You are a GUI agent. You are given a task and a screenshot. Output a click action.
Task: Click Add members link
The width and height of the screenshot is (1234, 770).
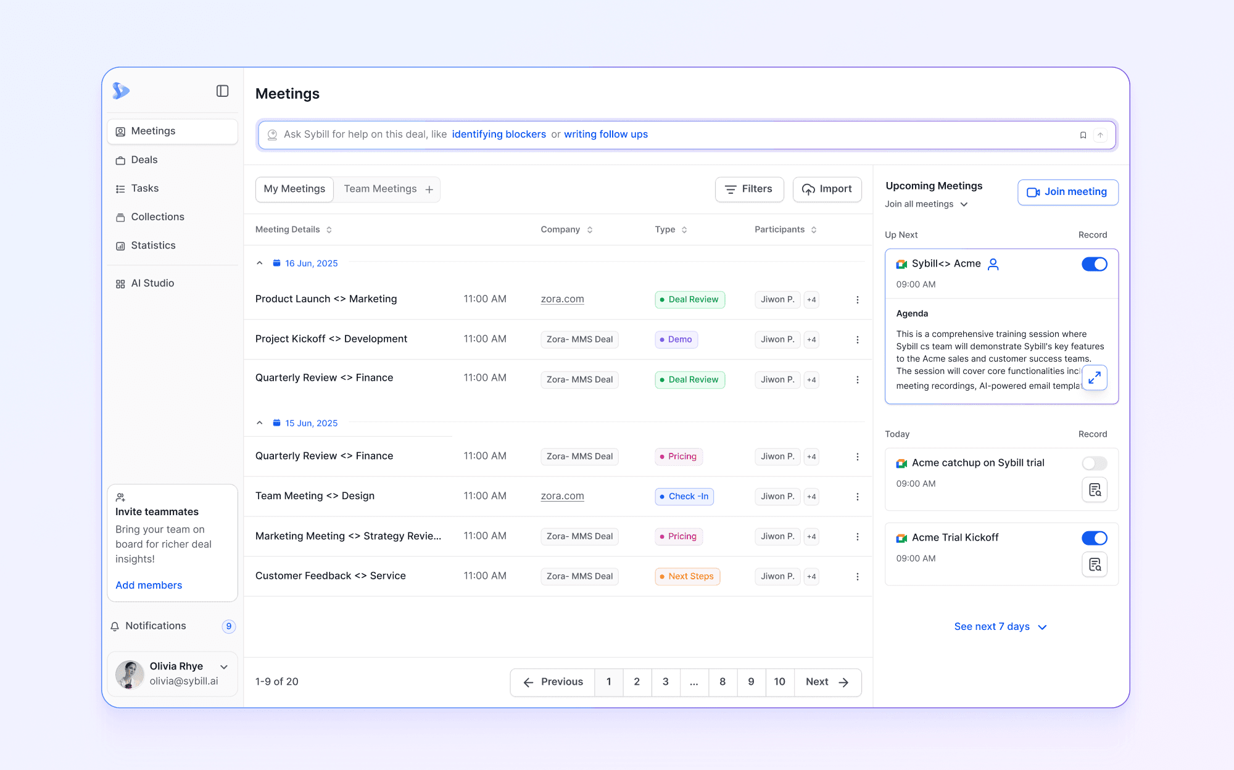point(149,585)
